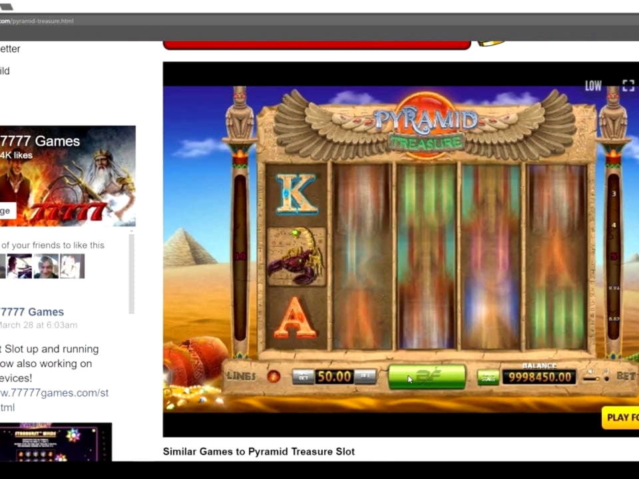Toggle fullscreen mode for the game
639x479 pixels.
pos(628,85)
